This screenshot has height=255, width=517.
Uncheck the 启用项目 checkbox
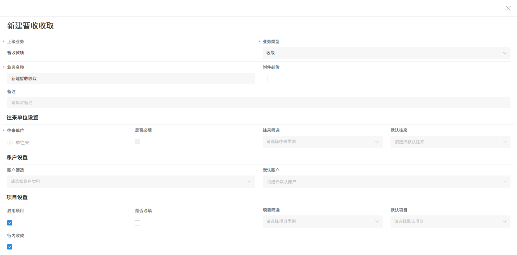(10, 223)
